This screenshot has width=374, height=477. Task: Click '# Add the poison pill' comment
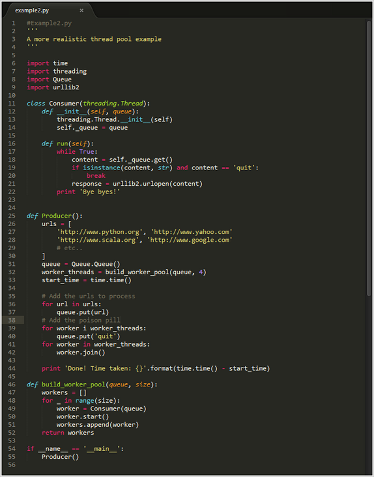coord(81,320)
